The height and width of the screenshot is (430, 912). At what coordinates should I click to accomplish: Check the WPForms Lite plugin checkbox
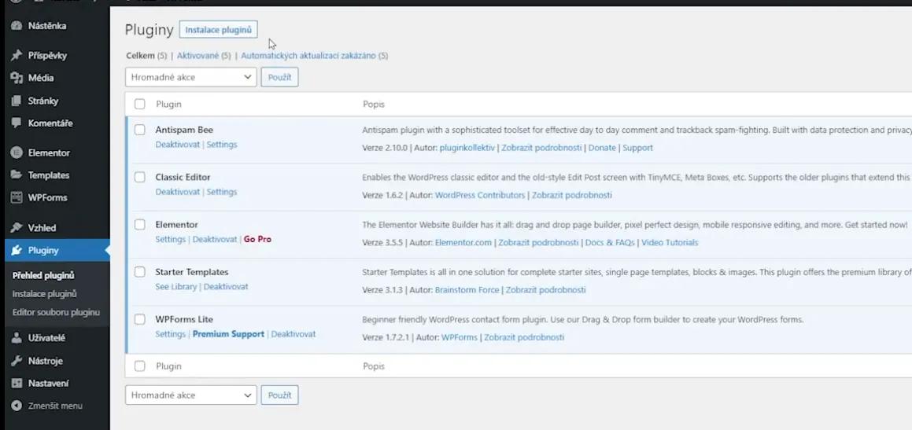[139, 319]
